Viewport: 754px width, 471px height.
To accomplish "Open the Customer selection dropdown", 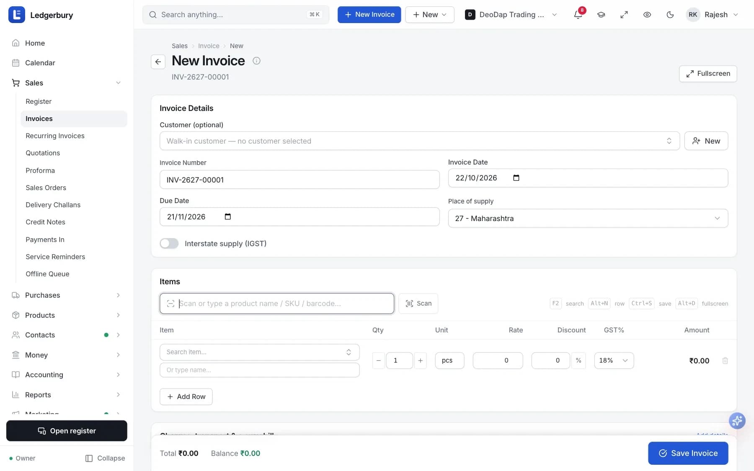I will (x=420, y=141).
